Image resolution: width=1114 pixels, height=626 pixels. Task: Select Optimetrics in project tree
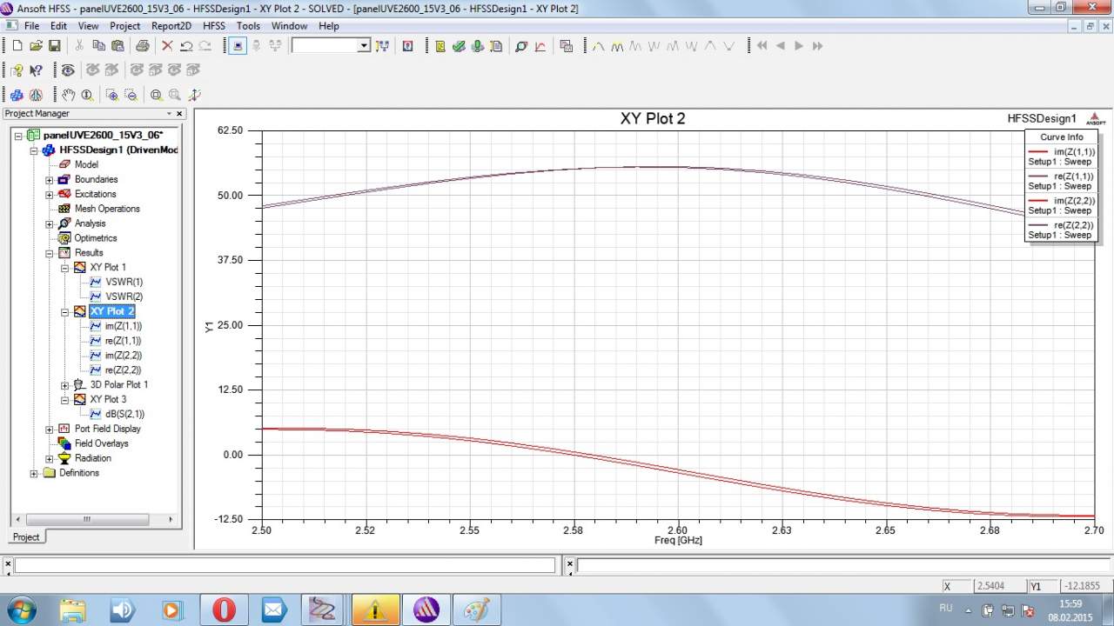coord(96,238)
